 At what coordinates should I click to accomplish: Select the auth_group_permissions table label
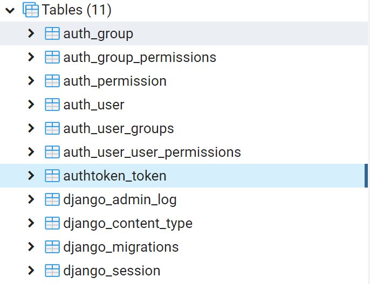coord(139,58)
